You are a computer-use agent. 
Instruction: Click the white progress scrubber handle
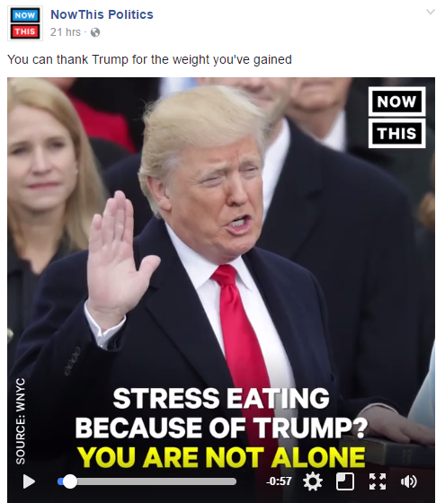click(x=70, y=481)
